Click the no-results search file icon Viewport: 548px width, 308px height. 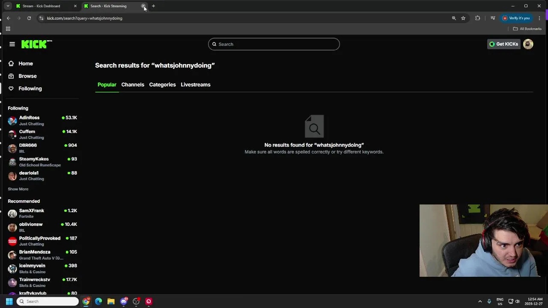click(314, 127)
